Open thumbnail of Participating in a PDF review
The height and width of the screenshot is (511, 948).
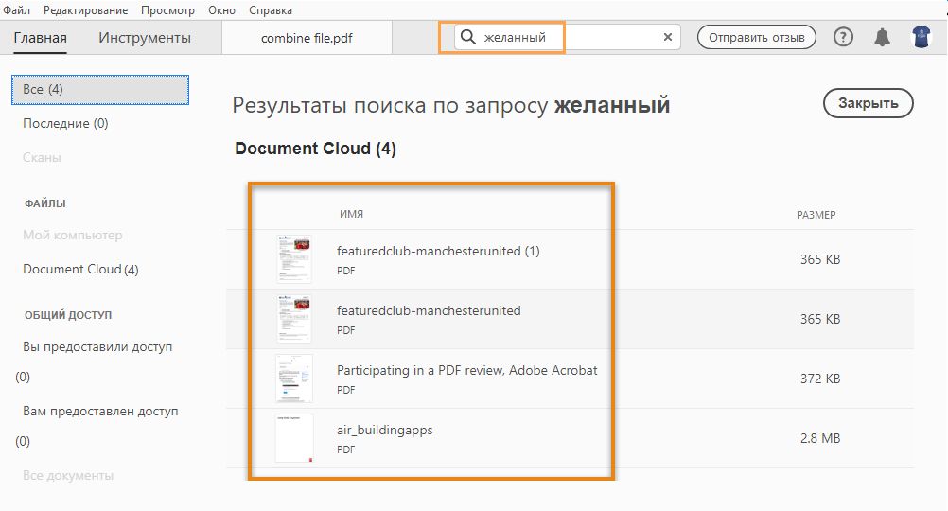[x=294, y=379]
